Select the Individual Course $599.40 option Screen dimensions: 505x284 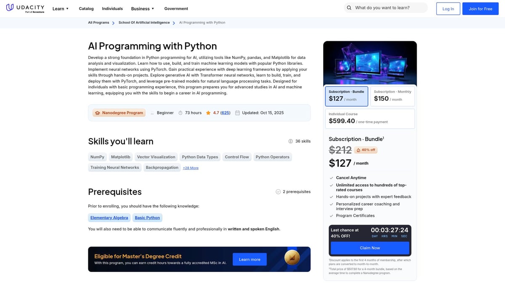coord(370,119)
